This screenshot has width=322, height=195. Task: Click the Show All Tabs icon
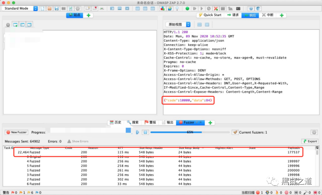88,8
